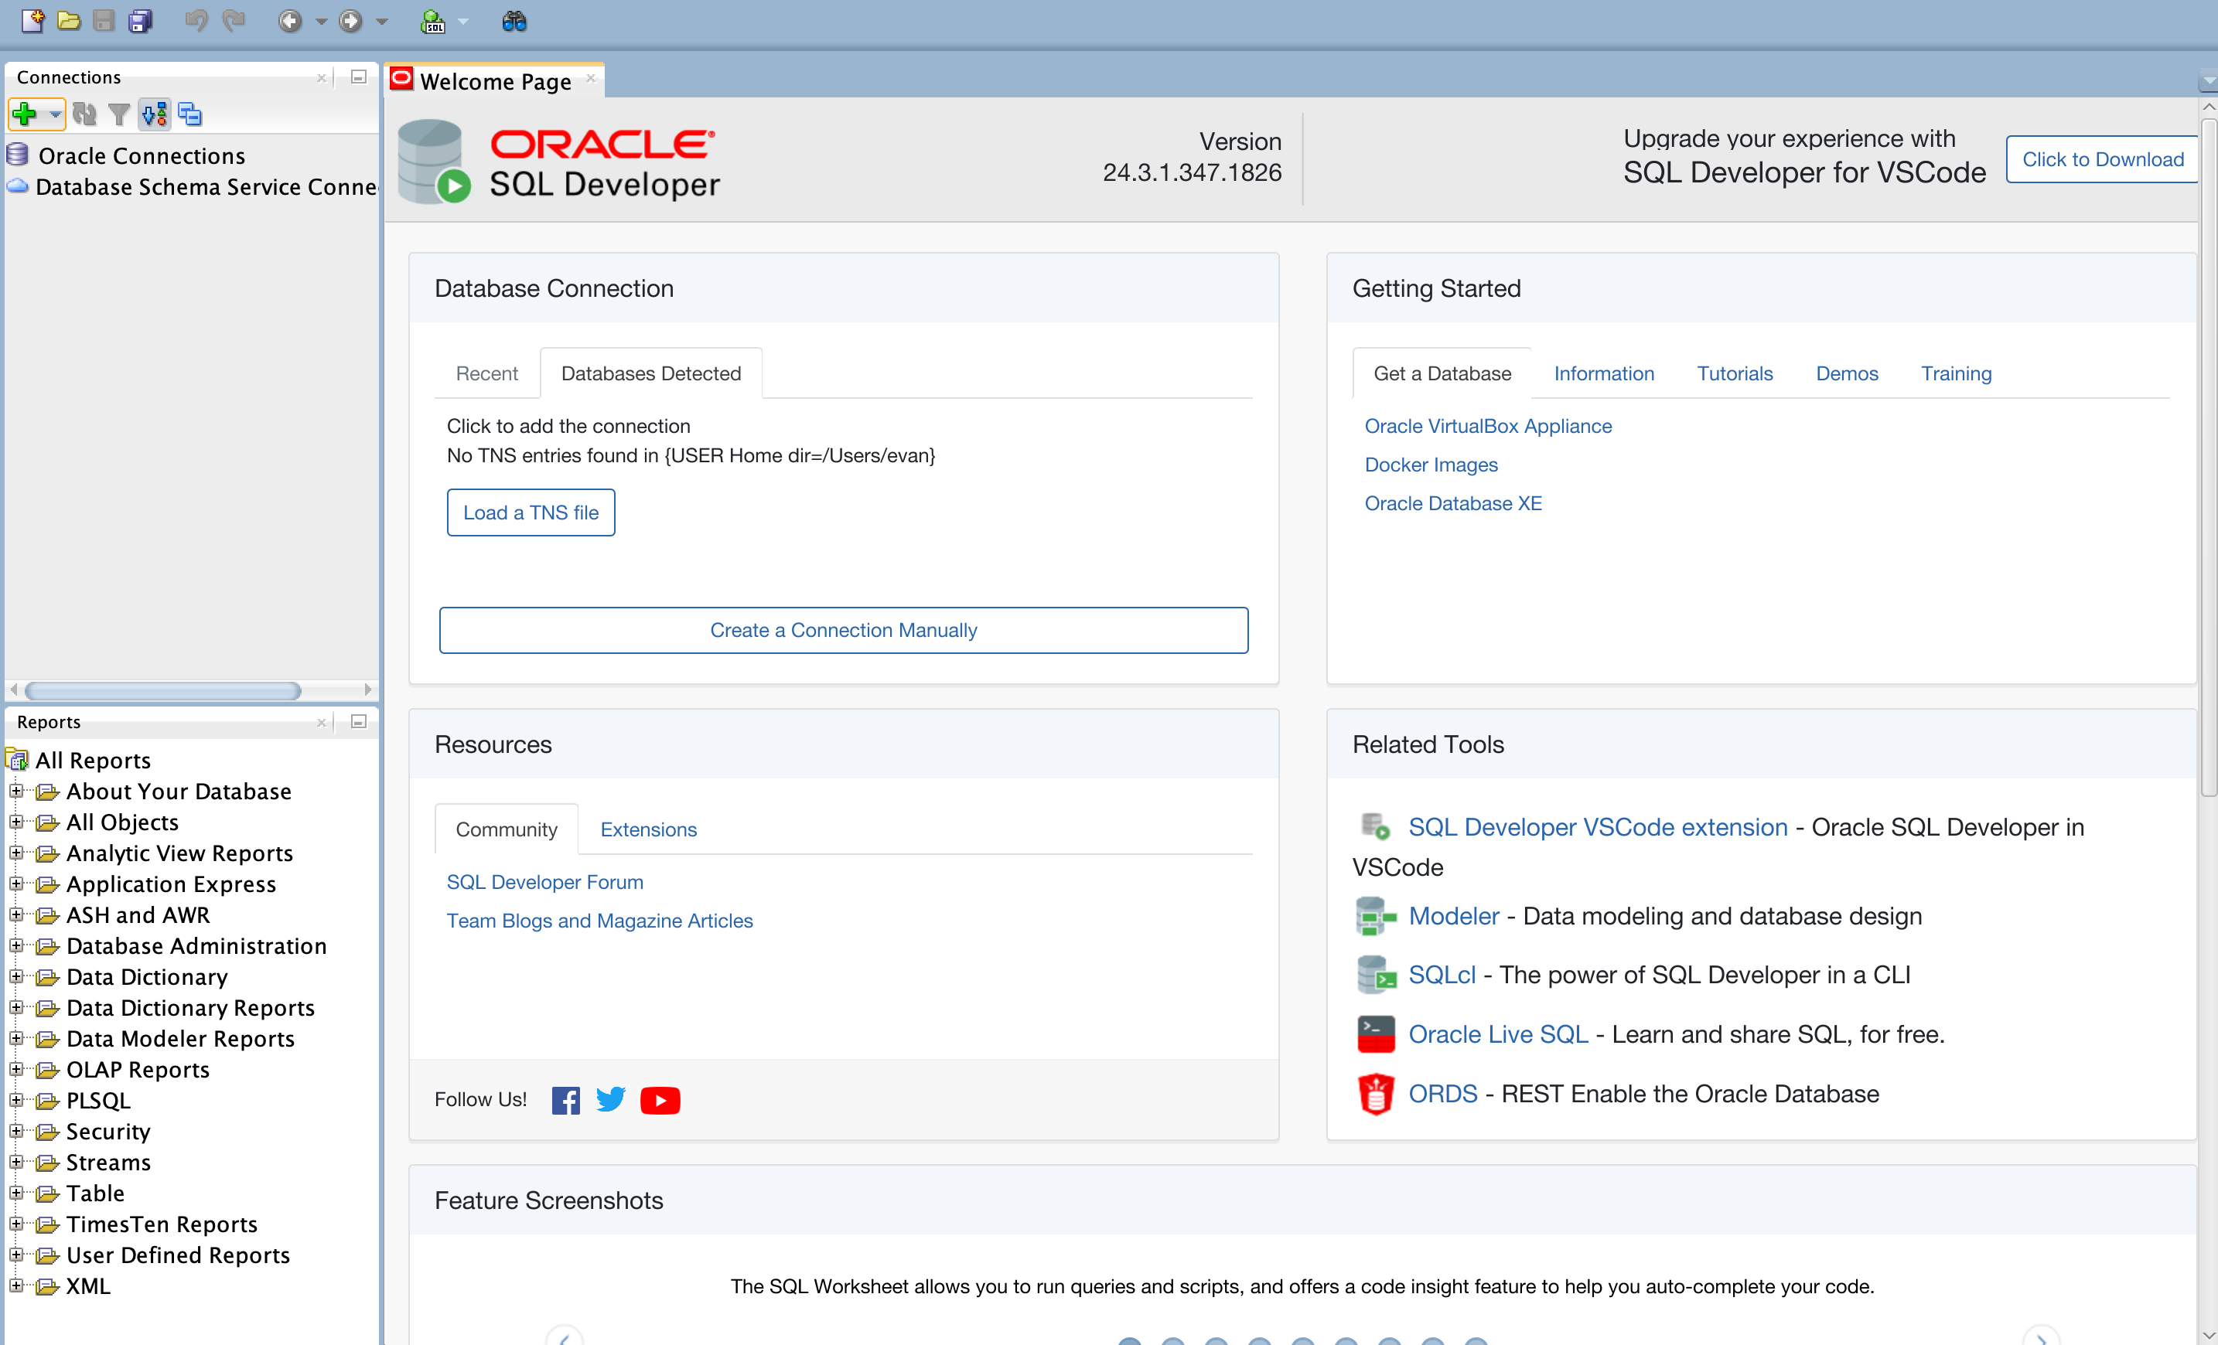
Task: Click the green plus New Connection icon
Action: (26, 114)
